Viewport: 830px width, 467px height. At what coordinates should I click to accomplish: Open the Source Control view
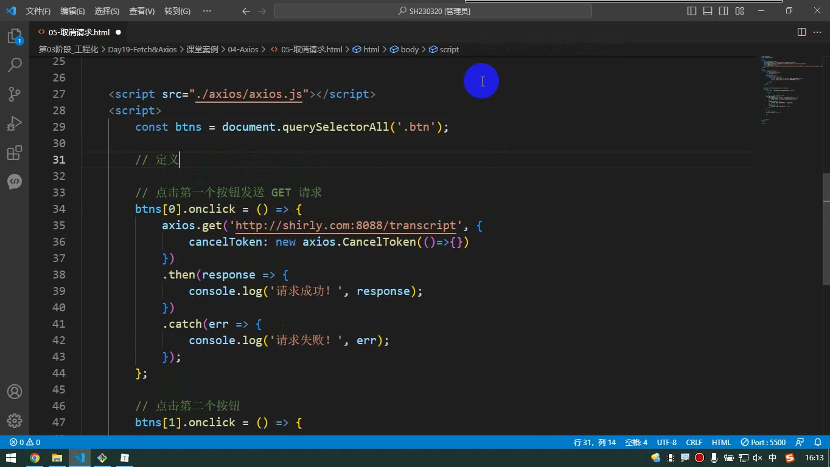tap(14, 94)
